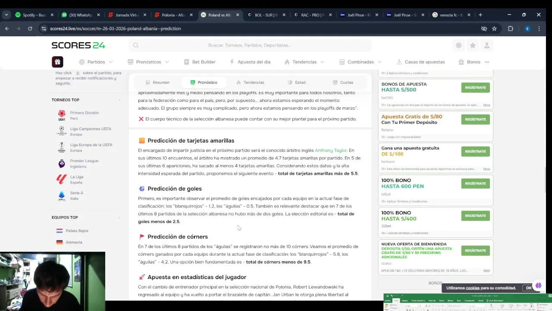Select Liga Europa de la UEFA
The height and width of the screenshot is (311, 552).
(x=85, y=147)
